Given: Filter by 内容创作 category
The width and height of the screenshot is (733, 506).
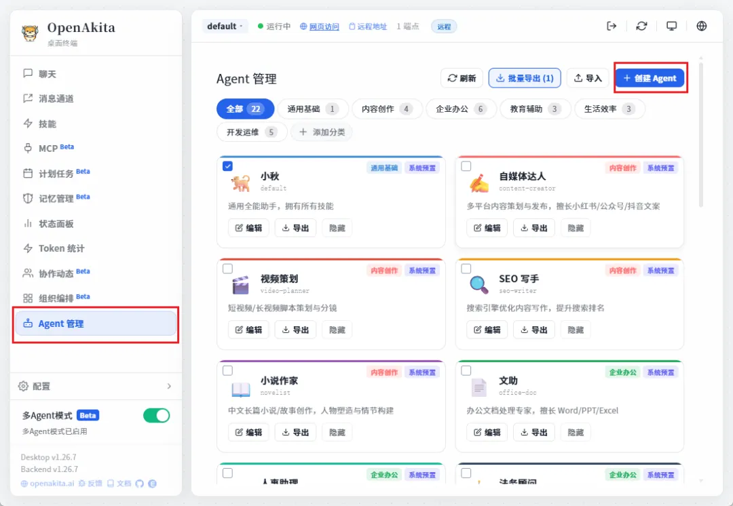Looking at the screenshot, I should pyautogui.click(x=387, y=109).
